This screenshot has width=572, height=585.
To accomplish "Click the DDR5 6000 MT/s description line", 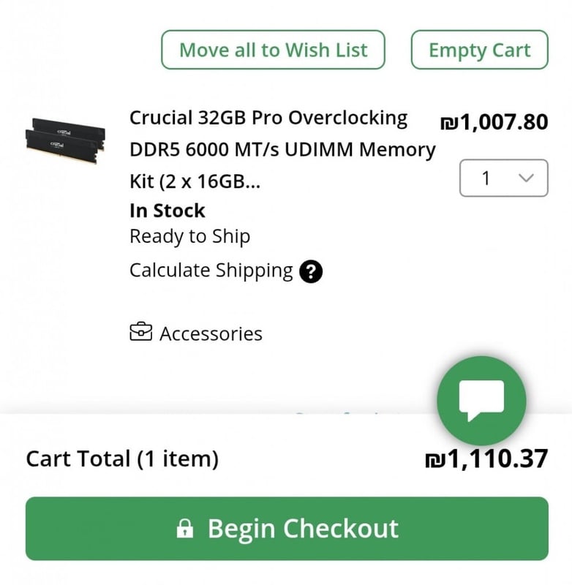I will [282, 150].
